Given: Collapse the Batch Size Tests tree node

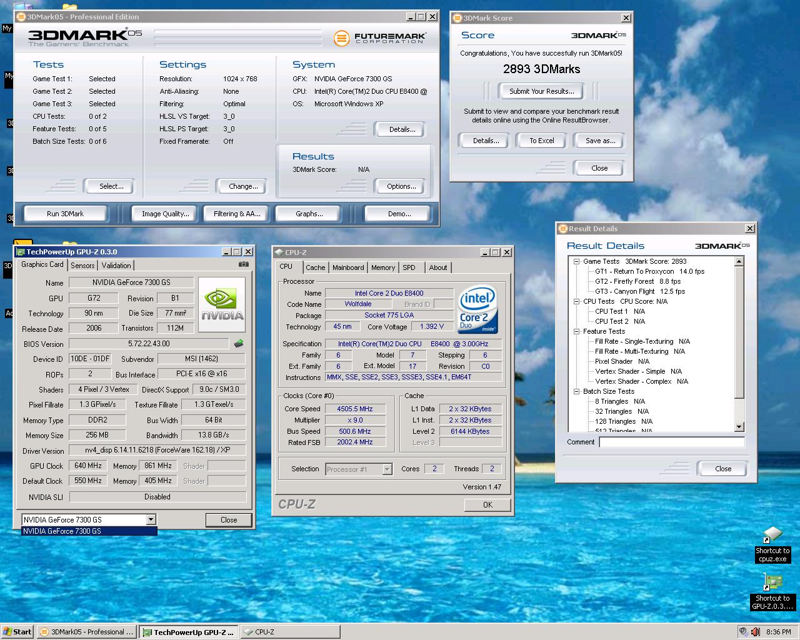Looking at the screenshot, I should point(576,391).
